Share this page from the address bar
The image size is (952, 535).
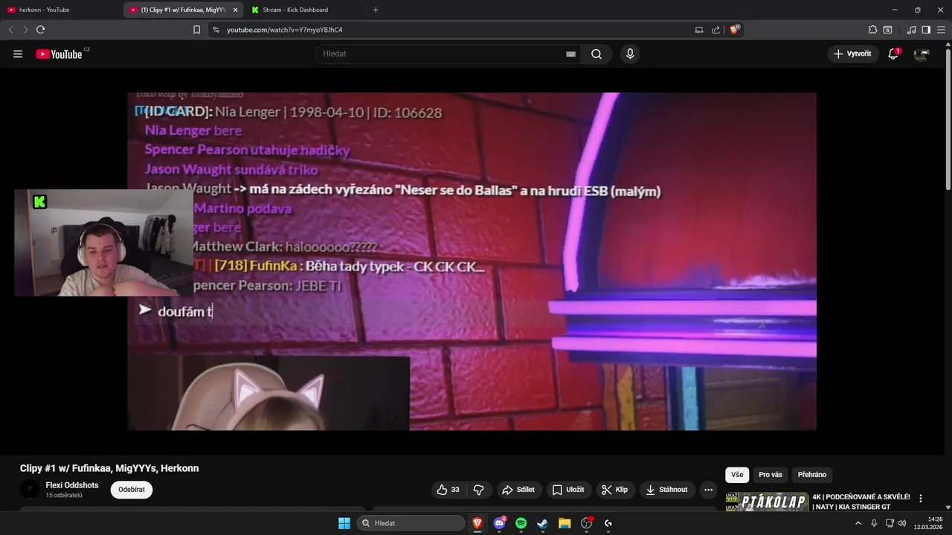pyautogui.click(x=715, y=30)
